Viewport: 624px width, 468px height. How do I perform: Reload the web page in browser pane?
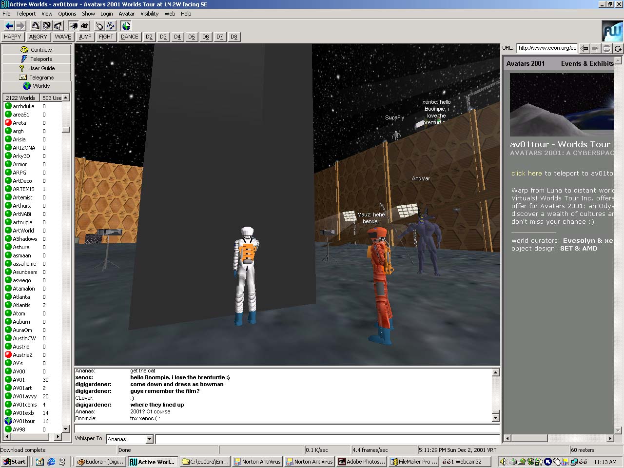pyautogui.click(x=618, y=48)
